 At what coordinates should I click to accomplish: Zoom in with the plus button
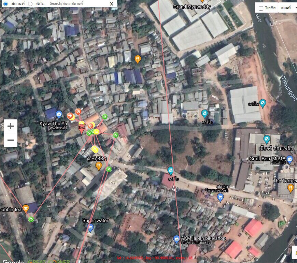pyautogui.click(x=11, y=126)
